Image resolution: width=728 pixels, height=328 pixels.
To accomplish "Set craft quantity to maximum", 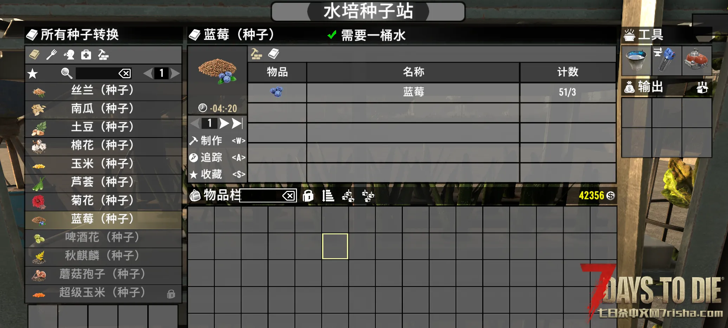I will click(x=237, y=123).
